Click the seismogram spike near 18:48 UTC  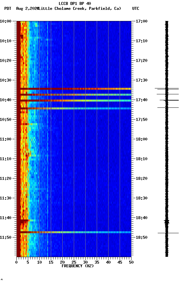pos(168,233)
